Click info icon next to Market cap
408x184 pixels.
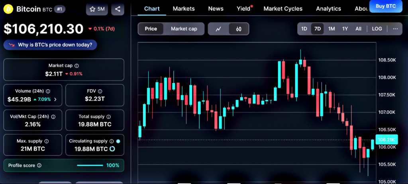[76, 66]
